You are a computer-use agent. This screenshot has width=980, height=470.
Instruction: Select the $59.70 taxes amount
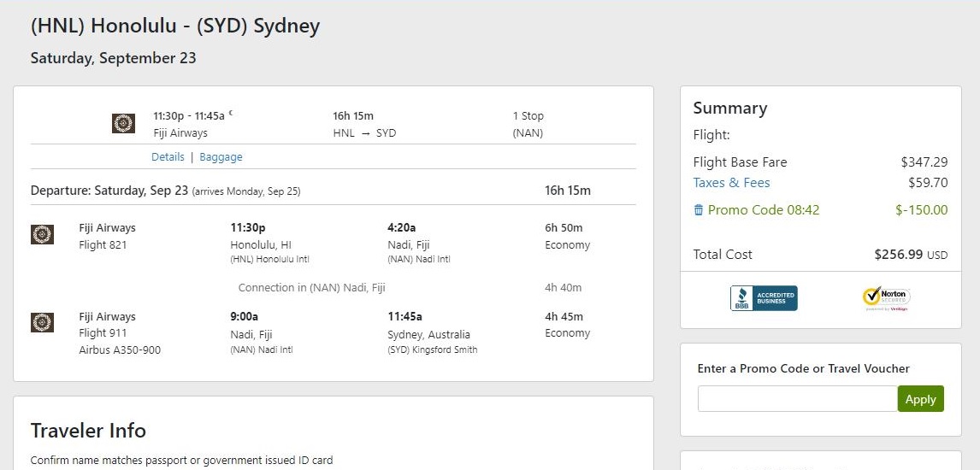click(x=928, y=183)
